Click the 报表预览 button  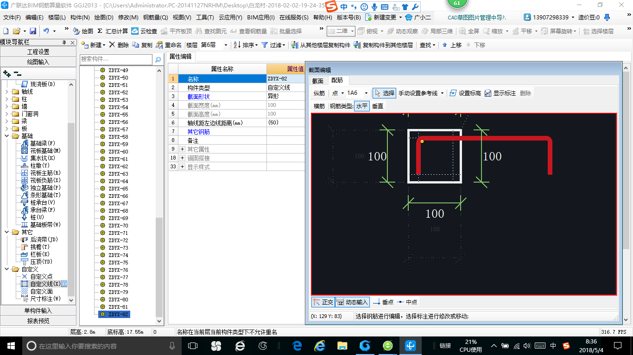[38, 321]
